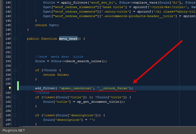Click the green change marker beside add_filter line
The width and height of the screenshot is (196, 134).
pyautogui.click(x=18, y=86)
